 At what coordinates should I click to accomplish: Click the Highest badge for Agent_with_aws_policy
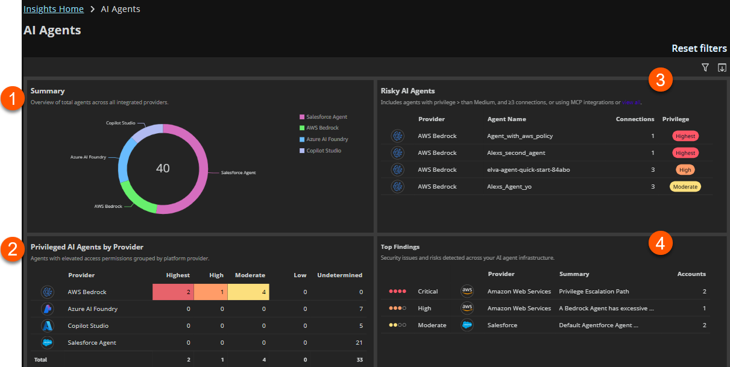pos(685,136)
